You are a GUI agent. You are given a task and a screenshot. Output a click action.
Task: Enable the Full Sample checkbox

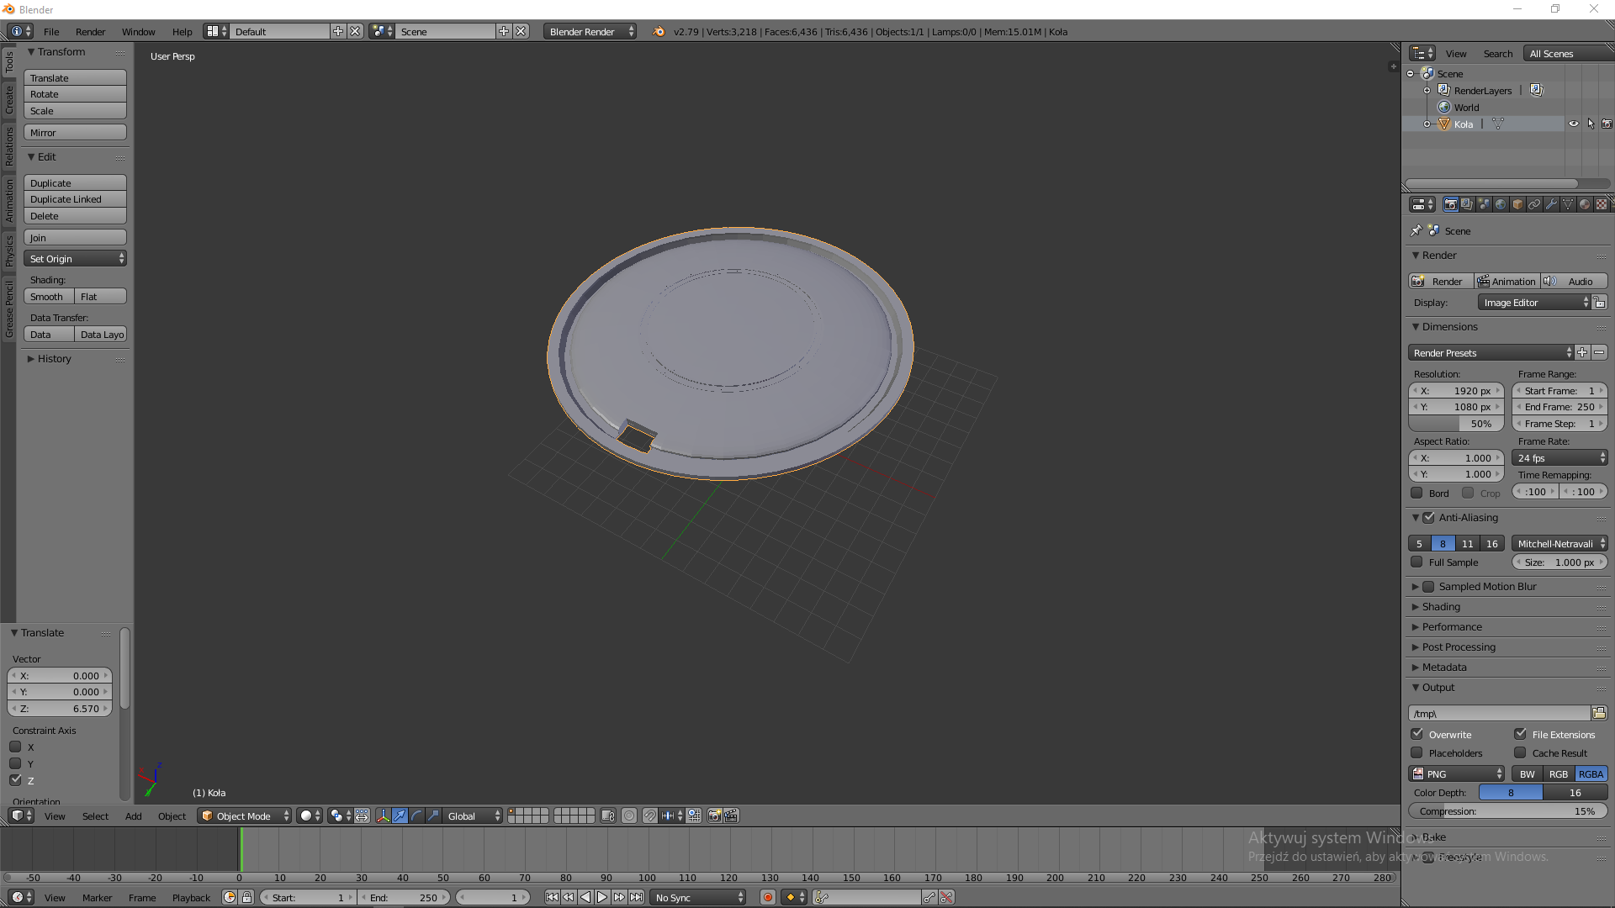tap(1417, 562)
